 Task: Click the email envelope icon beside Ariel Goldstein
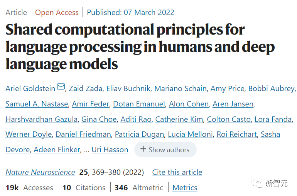click(x=61, y=86)
